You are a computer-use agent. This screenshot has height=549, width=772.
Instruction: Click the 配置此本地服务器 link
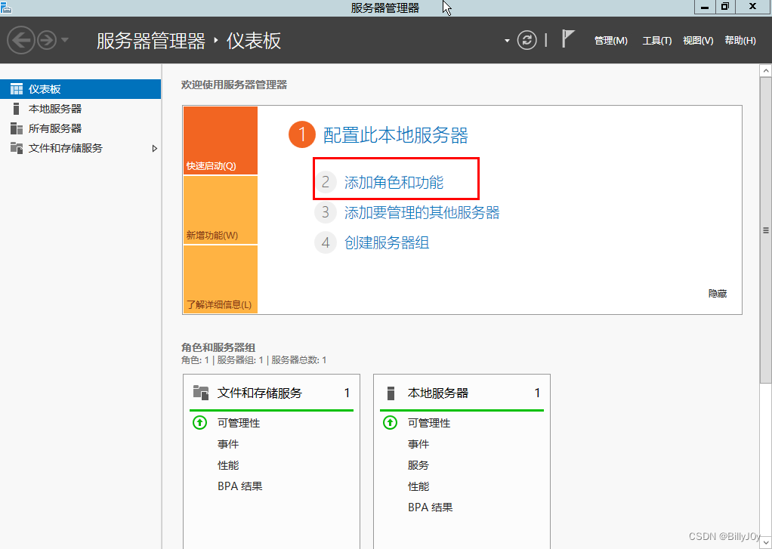pyautogui.click(x=395, y=135)
